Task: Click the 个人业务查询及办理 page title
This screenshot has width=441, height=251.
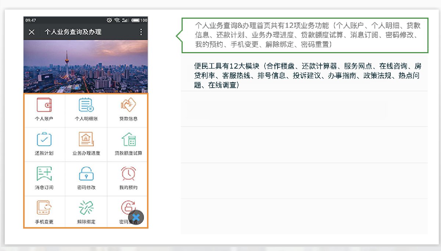Action: click(x=73, y=32)
